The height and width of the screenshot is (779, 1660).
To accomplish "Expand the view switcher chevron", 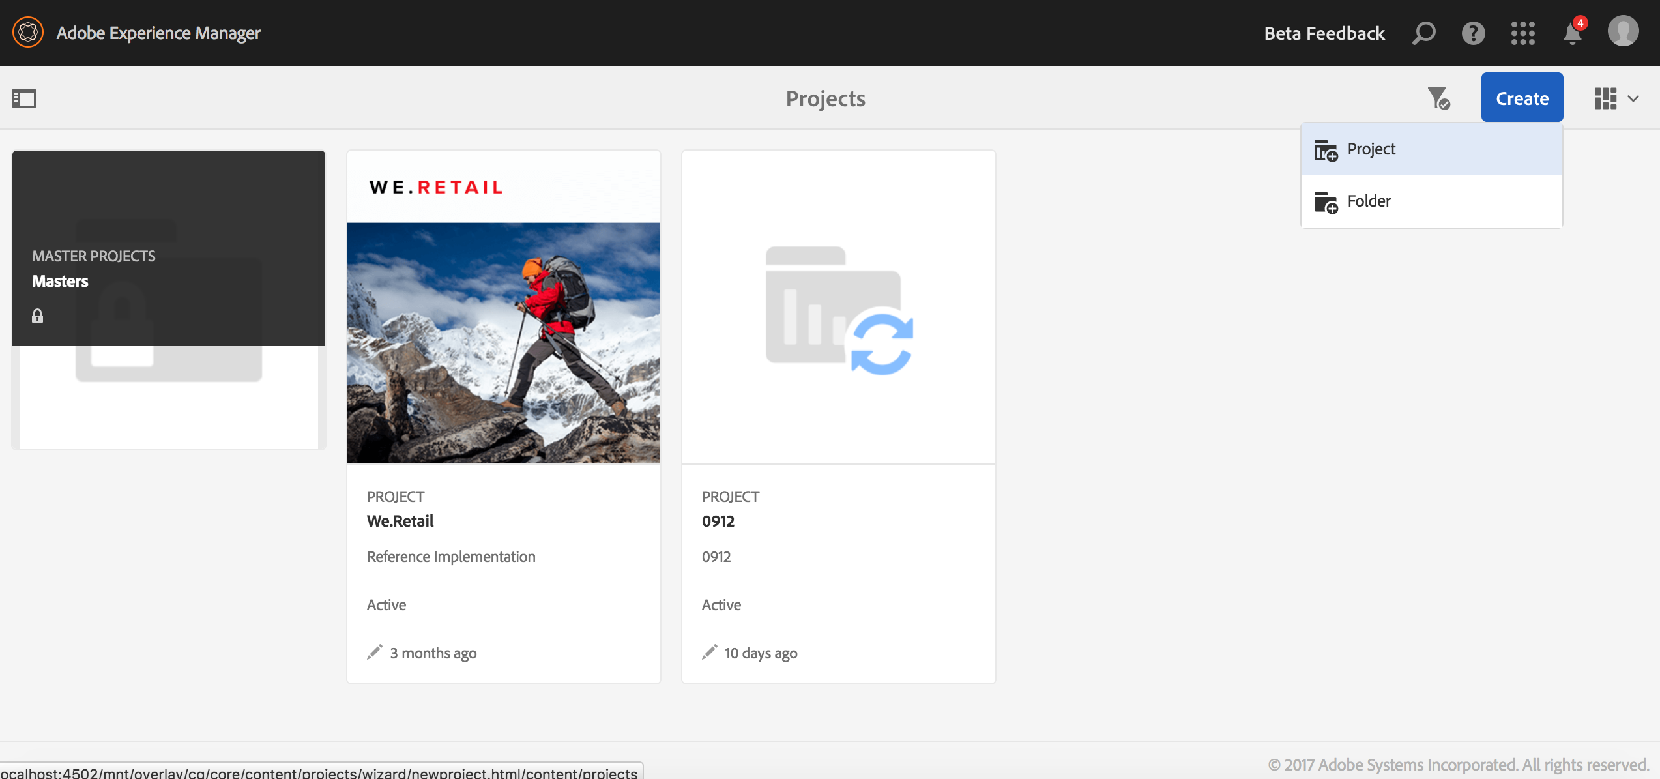I will coord(1633,98).
